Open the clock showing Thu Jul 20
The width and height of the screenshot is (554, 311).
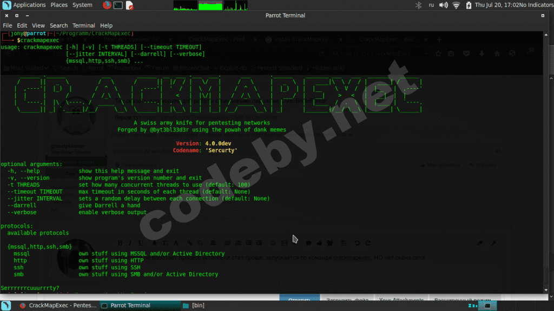[x=497, y=5]
